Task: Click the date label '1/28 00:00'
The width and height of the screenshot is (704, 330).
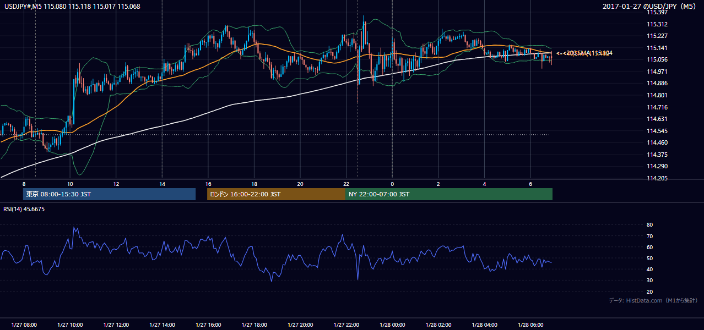Action: [392, 324]
